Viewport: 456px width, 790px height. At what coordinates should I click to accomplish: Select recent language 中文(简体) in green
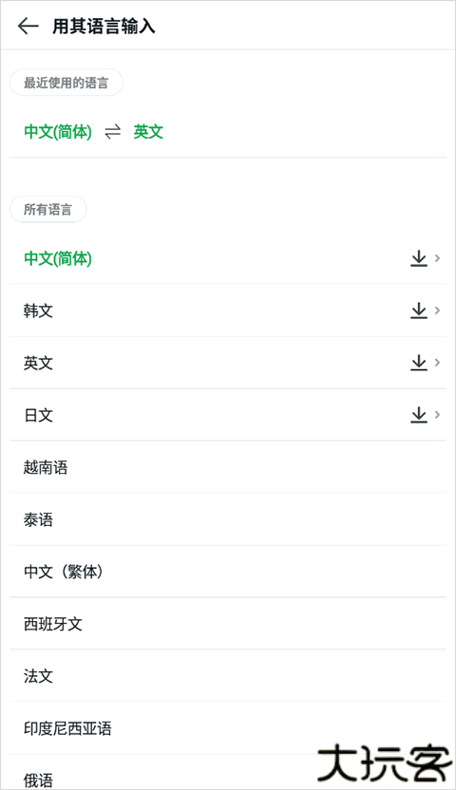(x=58, y=132)
